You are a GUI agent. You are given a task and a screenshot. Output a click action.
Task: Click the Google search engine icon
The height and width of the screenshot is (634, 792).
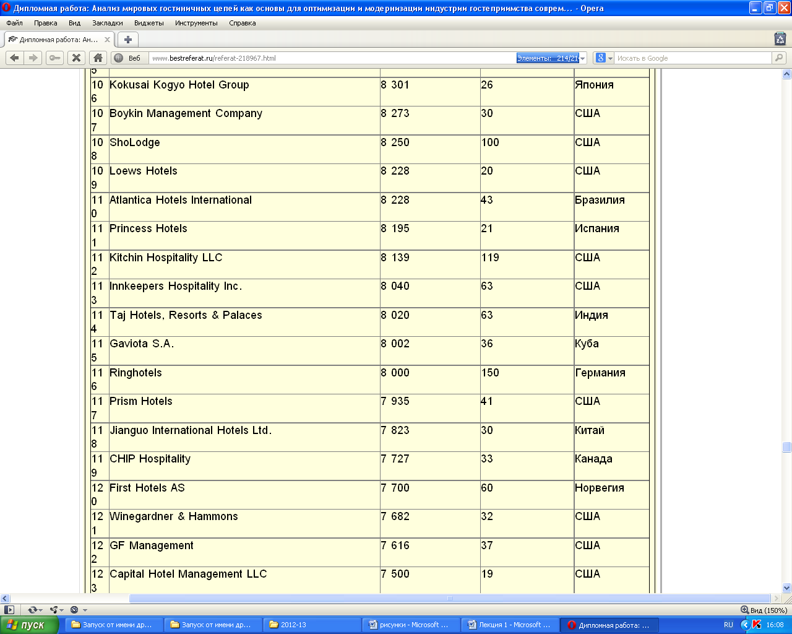(600, 58)
